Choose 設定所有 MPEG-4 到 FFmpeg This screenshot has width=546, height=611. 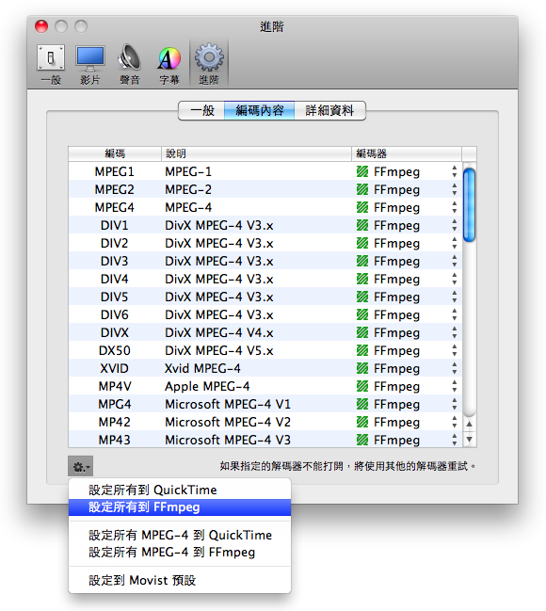180,553
